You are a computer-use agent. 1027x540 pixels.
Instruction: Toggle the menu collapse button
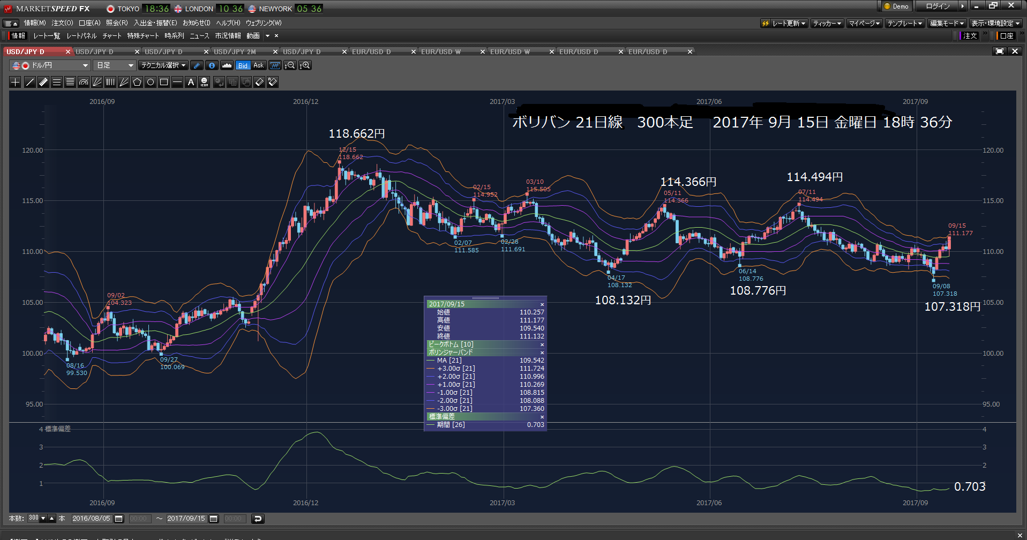coord(11,24)
